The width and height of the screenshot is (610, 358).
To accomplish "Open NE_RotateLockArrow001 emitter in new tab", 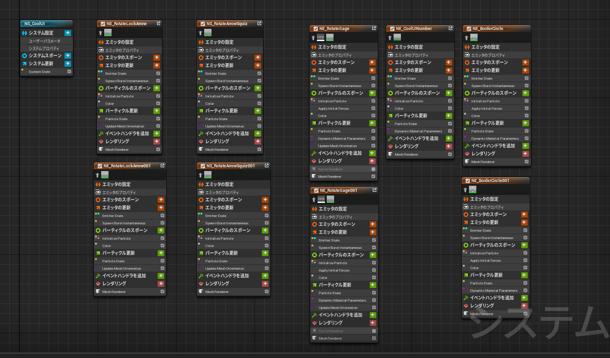I will (162, 166).
